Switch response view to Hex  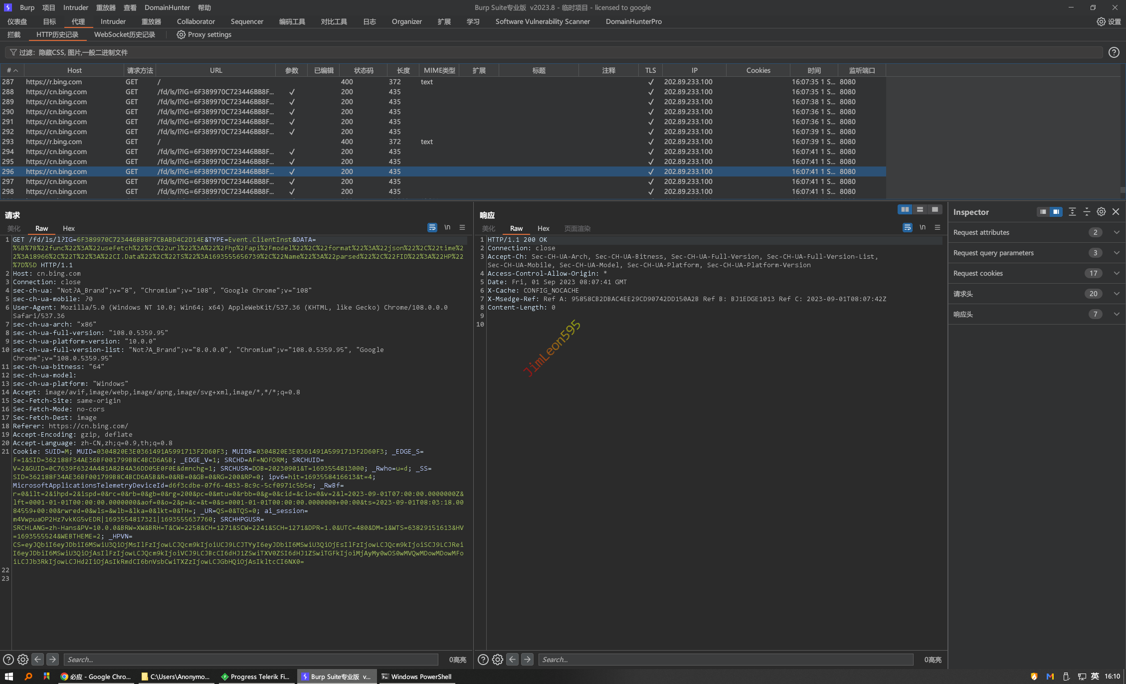coord(543,228)
